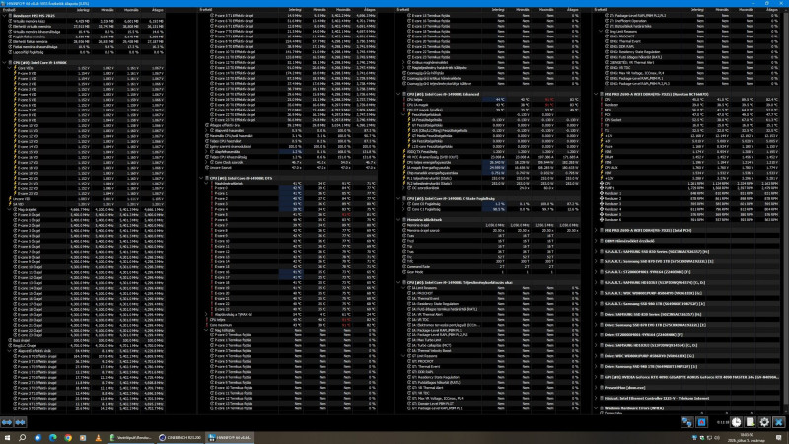Image resolution: width=789 pixels, height=444 pixels.
Task: Click Minimális header in second panel
Action: 320,10
